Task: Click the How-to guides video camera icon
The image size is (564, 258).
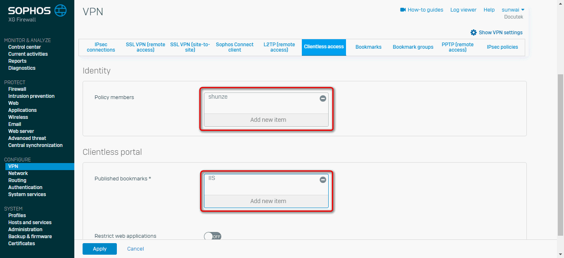Action: [x=403, y=9]
